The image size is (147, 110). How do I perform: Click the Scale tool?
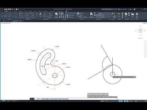coord(27,17)
